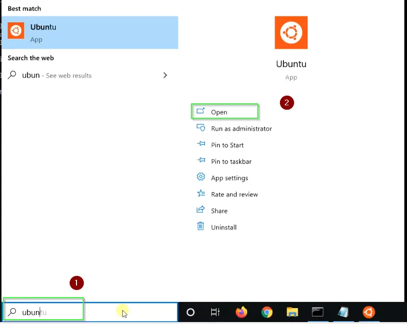
Task: Click the search magnifier in search box
Action: coord(12,312)
